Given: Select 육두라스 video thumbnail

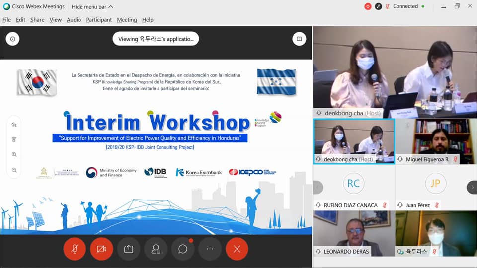Looking at the screenshot, I should coord(436,234).
